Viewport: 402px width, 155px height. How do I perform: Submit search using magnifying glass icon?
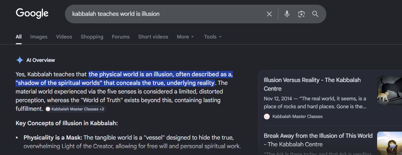(x=315, y=14)
